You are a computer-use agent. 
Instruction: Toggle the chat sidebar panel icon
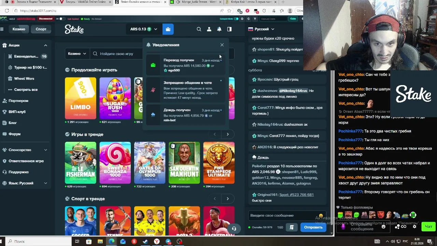coord(229,29)
